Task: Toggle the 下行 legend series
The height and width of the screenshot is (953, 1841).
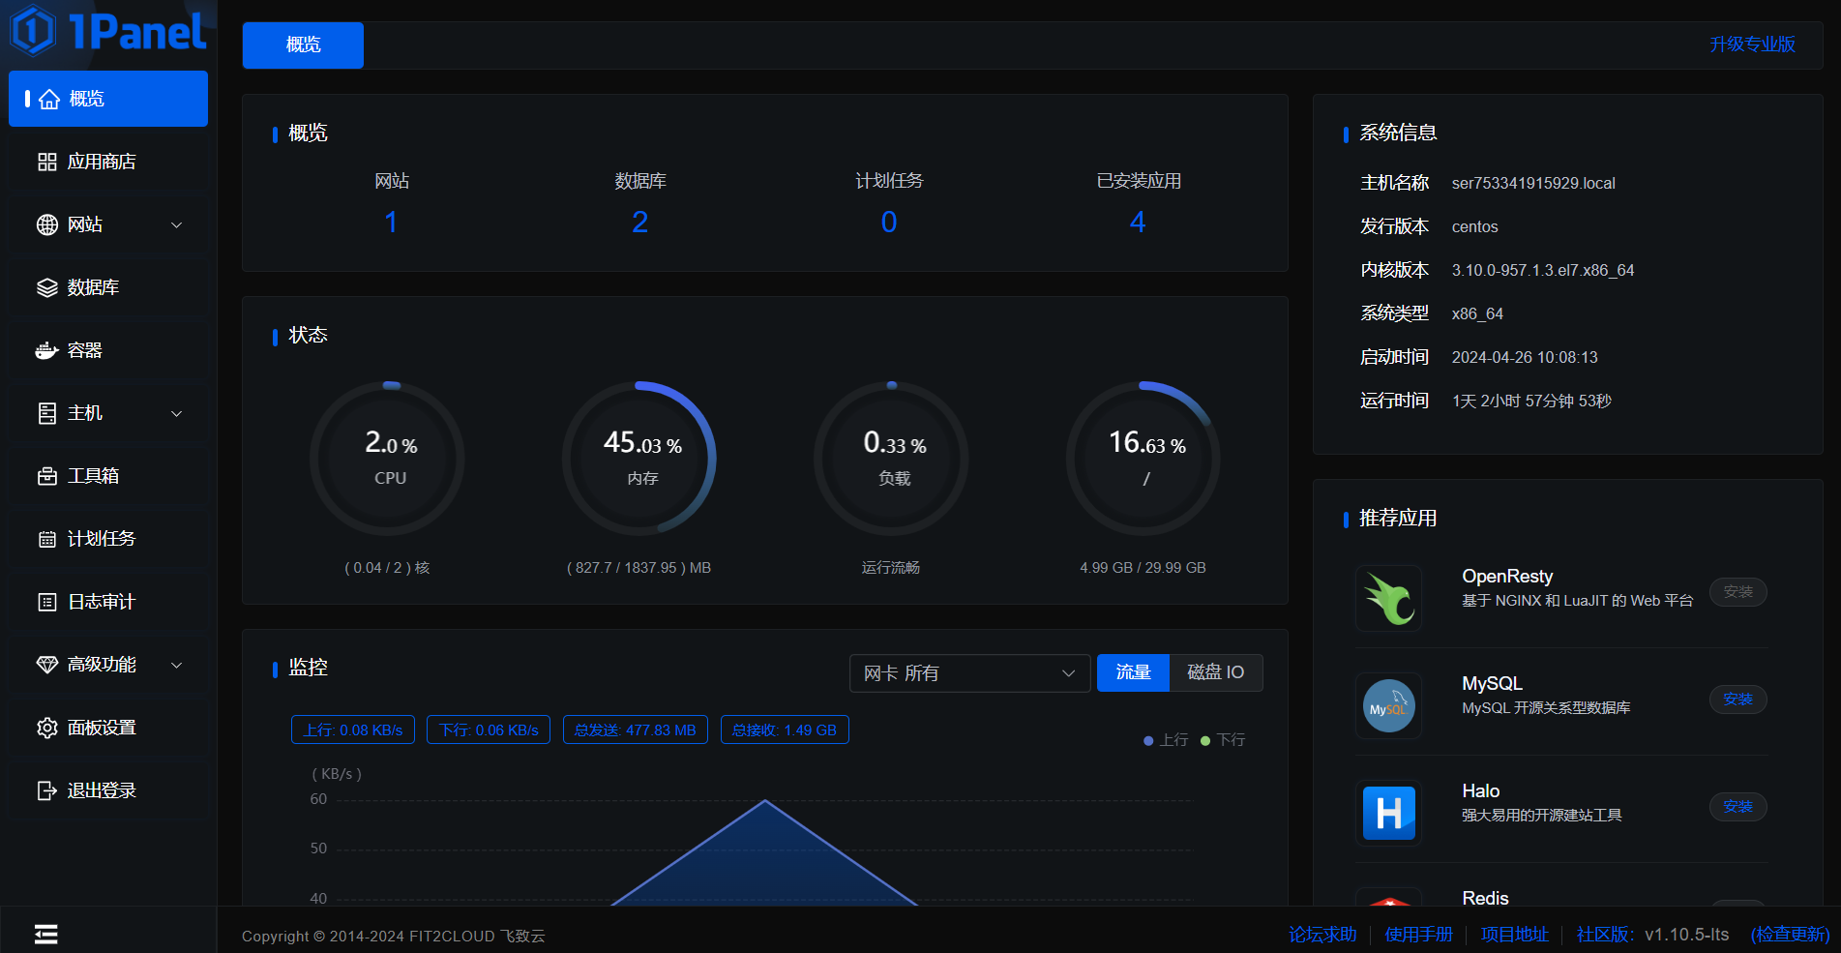Action: [1223, 740]
